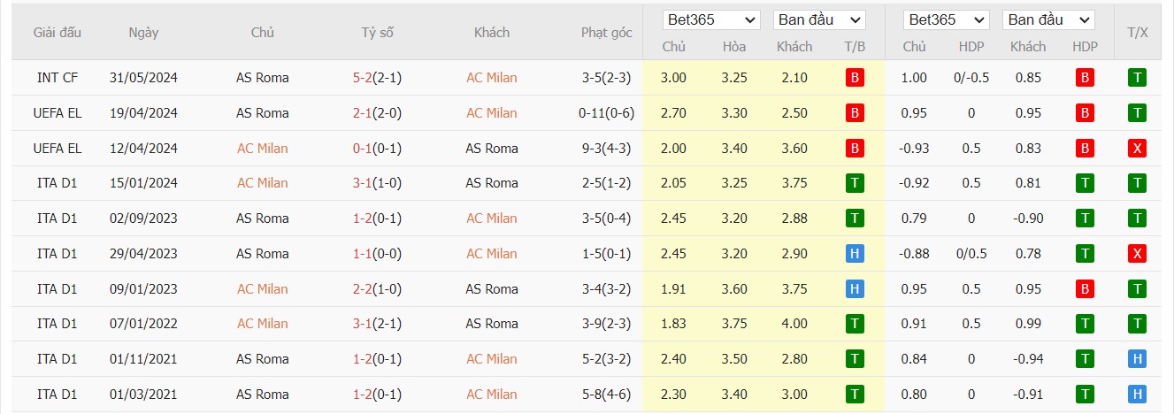
Task: Click the red X badge in the 29/04/2023 T/X column
Action: point(1138,254)
